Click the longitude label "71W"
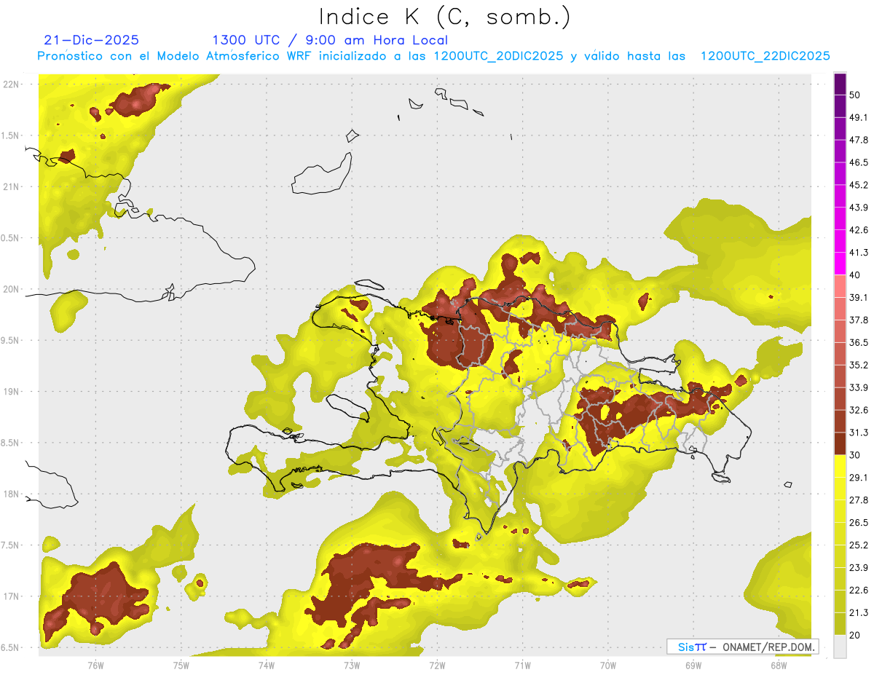This screenshot has width=874, height=675. tap(522, 666)
